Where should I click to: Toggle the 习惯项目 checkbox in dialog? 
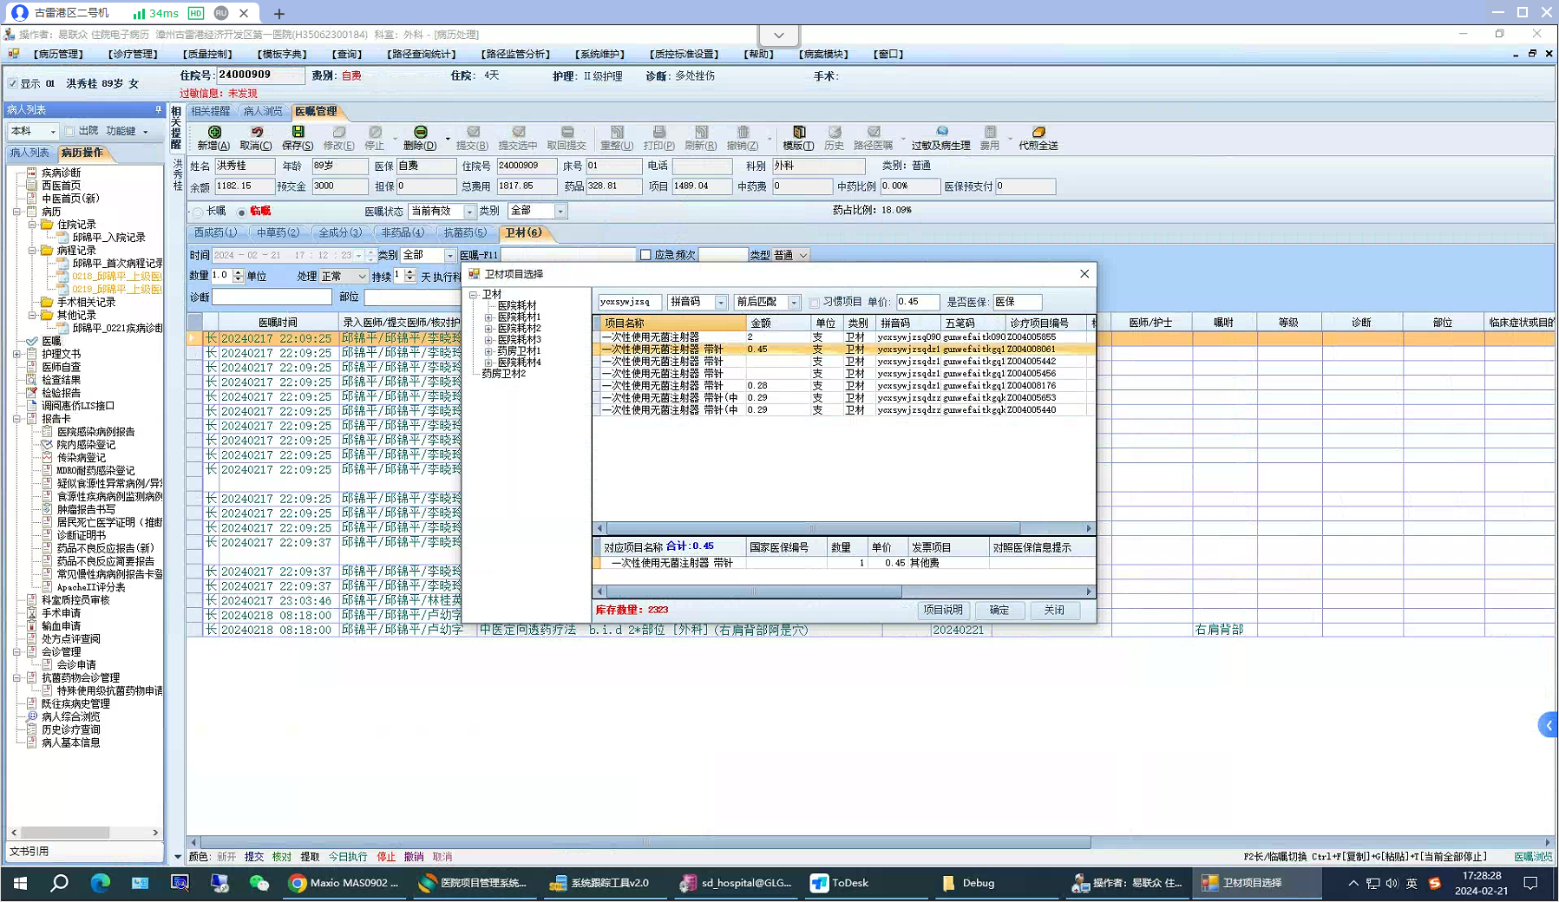click(x=814, y=303)
